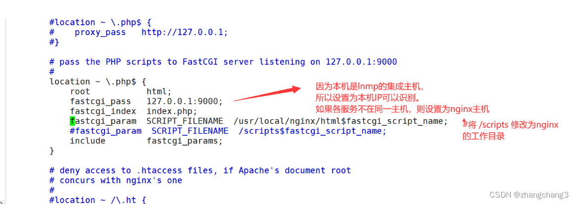The image size is (576, 204).
Task: Click the commented closing brace '#}'
Action: click(x=54, y=42)
